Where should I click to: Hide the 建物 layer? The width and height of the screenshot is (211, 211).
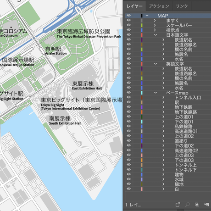point(129,174)
